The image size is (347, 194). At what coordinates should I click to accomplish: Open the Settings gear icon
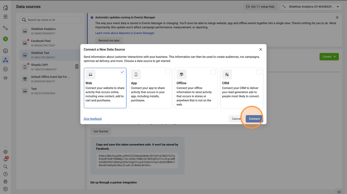tap(5, 152)
